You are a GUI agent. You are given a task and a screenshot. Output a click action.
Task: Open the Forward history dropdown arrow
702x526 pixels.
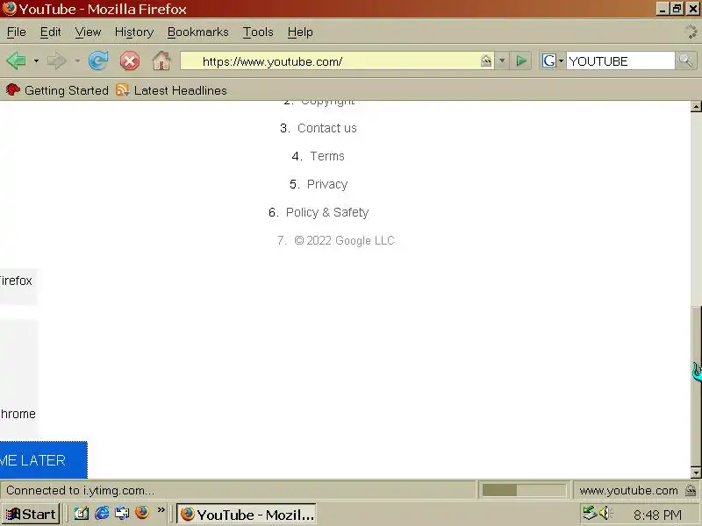coord(77,60)
